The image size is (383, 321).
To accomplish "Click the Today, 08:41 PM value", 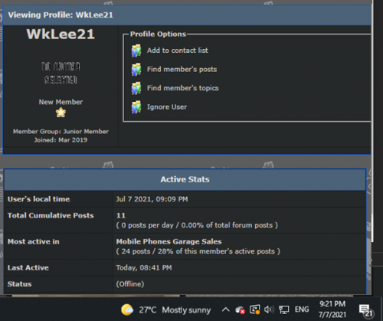I will (x=144, y=267).
